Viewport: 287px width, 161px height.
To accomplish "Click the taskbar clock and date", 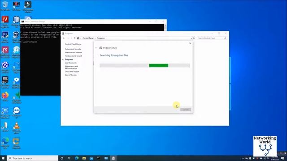I will 274,158.
